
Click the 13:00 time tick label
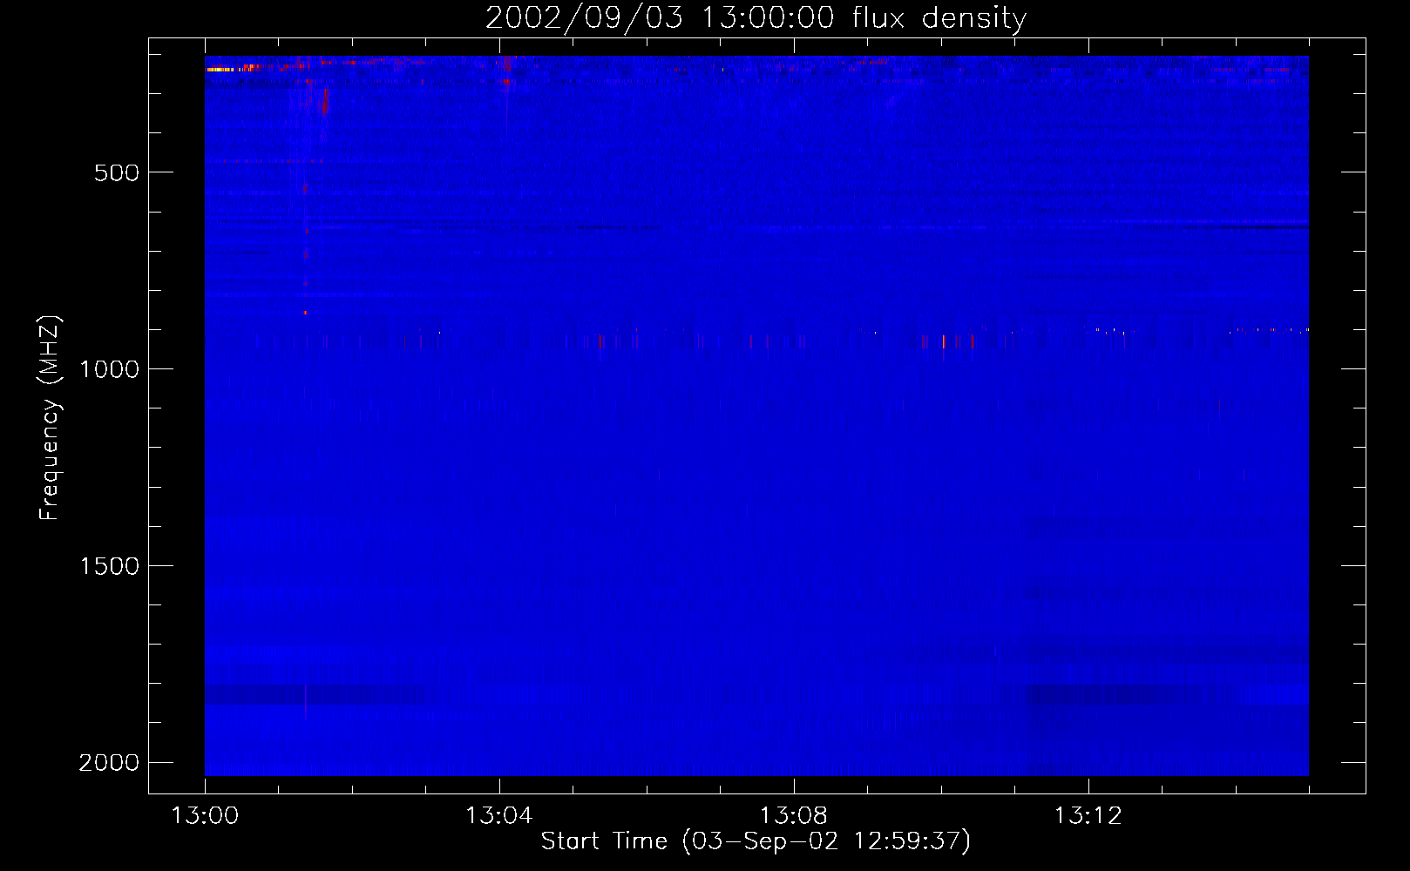[x=205, y=816]
